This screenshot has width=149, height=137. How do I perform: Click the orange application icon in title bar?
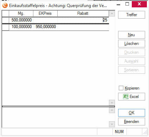coord(5,6)
